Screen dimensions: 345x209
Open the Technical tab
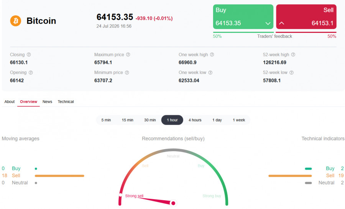[x=66, y=102]
